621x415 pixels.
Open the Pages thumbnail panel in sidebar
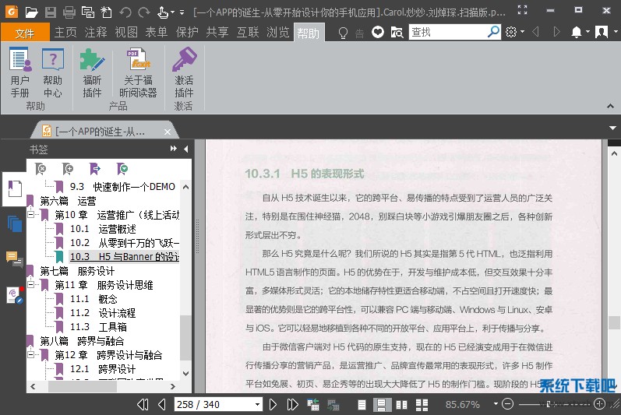14,223
